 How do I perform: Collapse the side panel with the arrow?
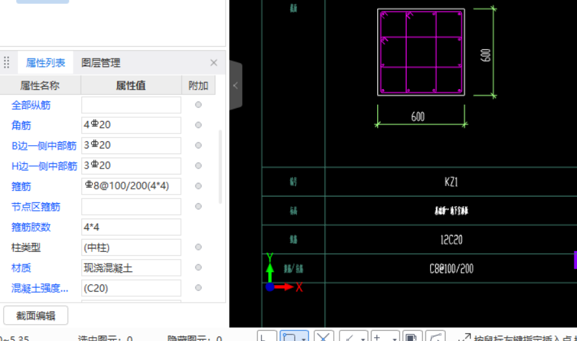click(x=235, y=86)
